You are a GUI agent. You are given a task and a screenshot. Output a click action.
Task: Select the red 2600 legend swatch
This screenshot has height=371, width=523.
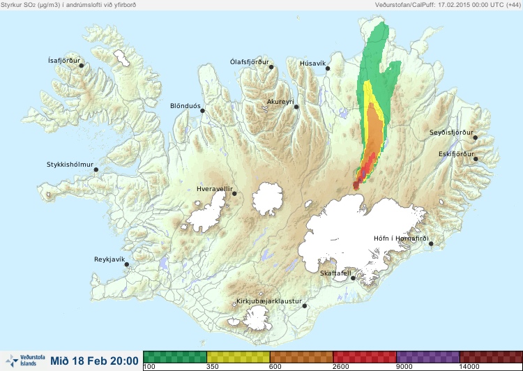coord(365,357)
